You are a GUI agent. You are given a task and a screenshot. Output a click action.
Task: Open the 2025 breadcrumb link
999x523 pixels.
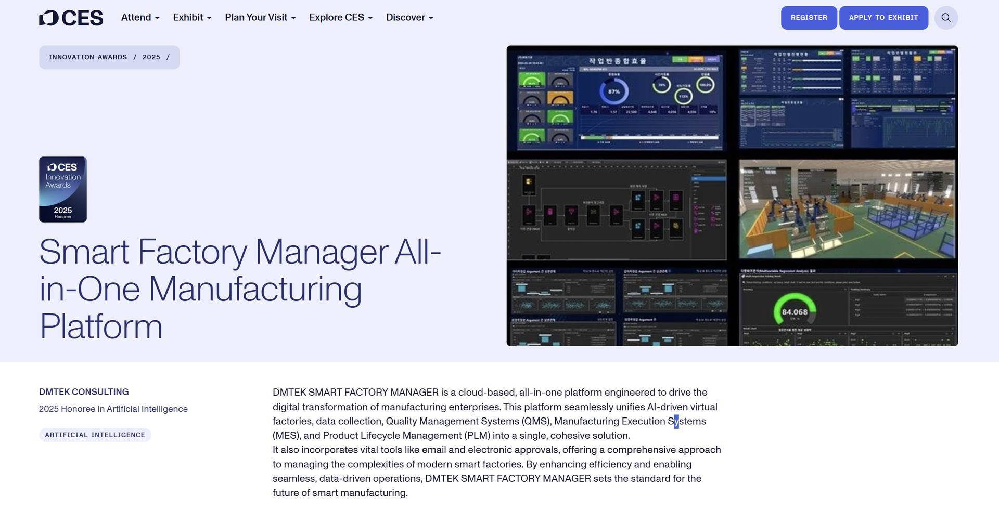(x=151, y=57)
